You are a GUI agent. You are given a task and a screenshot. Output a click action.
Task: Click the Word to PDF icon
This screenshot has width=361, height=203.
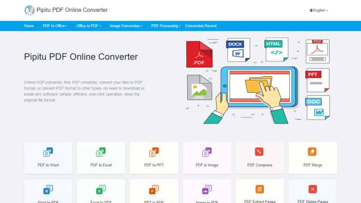(48, 190)
